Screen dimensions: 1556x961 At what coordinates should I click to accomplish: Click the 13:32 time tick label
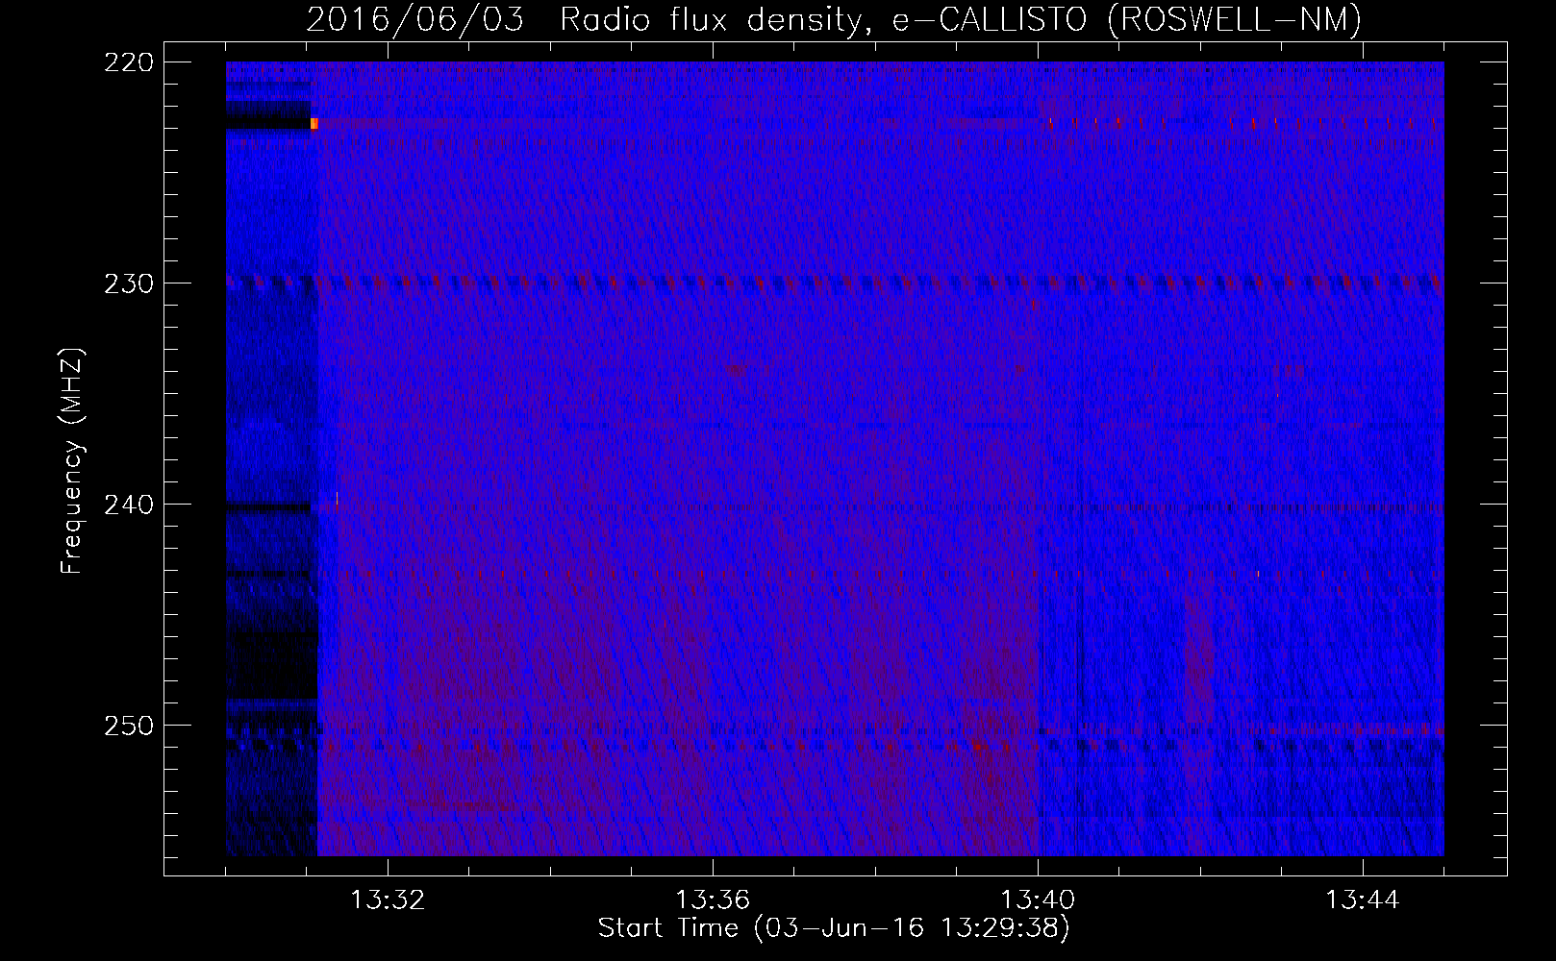coord(388,900)
